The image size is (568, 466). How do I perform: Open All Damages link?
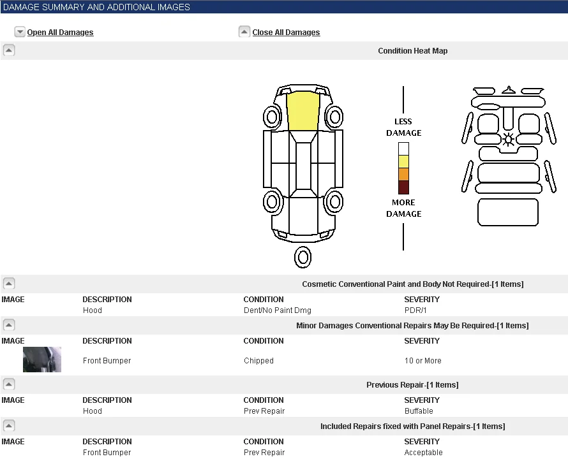[60, 33]
